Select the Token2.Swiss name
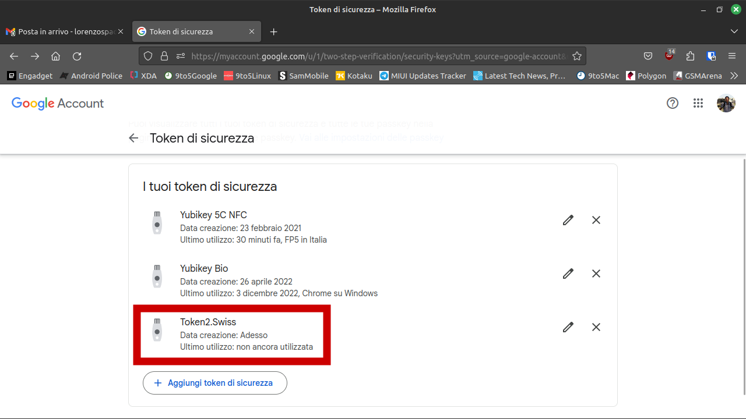The height and width of the screenshot is (419, 746). (208, 322)
